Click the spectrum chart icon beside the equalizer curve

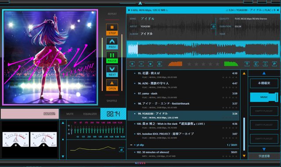coord(121,149)
